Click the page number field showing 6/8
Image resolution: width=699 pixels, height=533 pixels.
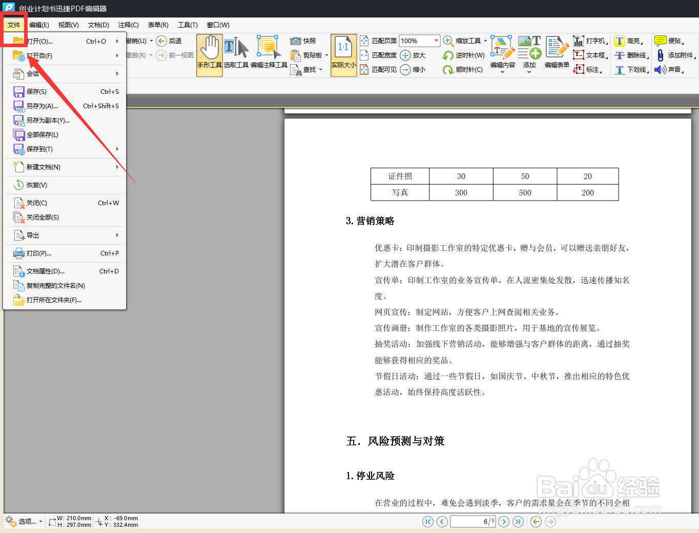472,521
